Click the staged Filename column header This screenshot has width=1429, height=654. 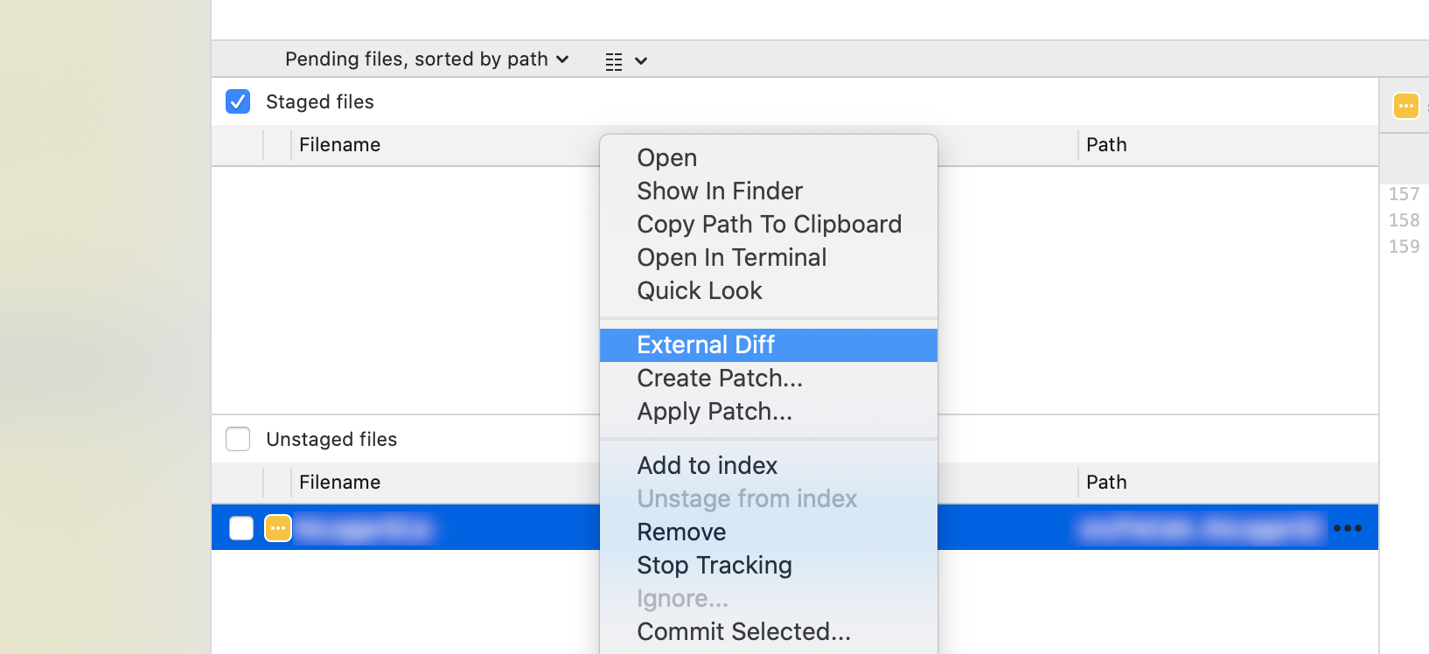point(339,145)
